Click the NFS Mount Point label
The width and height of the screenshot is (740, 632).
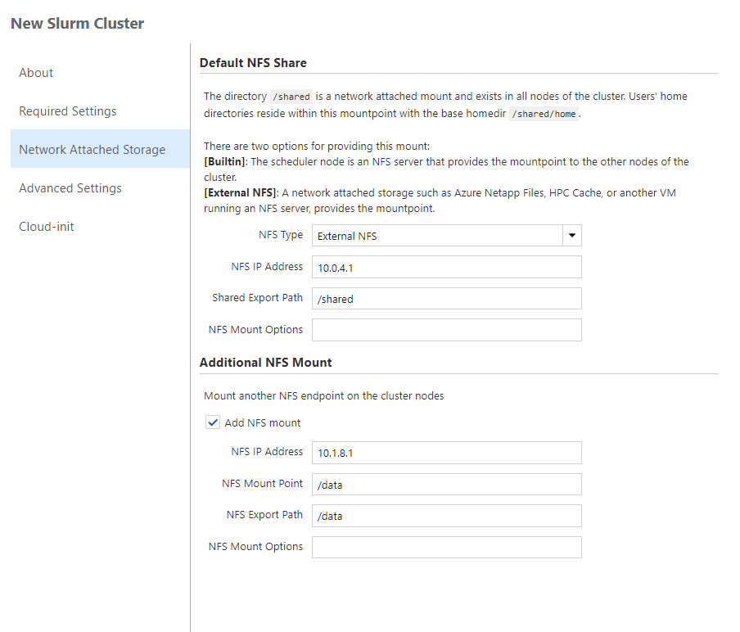(263, 483)
